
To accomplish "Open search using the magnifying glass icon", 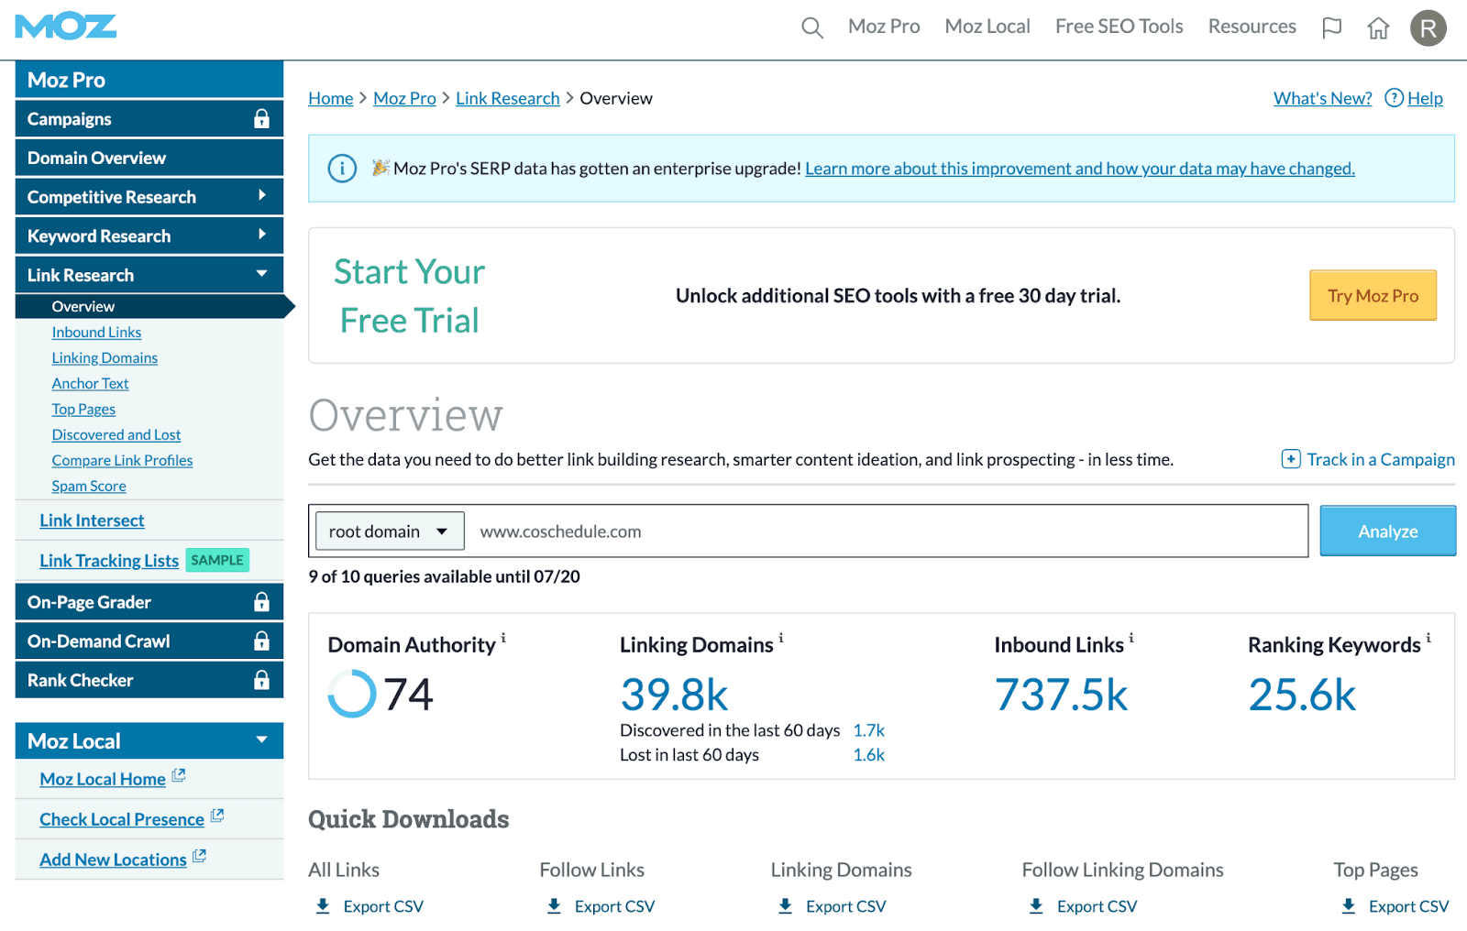I will point(811,27).
